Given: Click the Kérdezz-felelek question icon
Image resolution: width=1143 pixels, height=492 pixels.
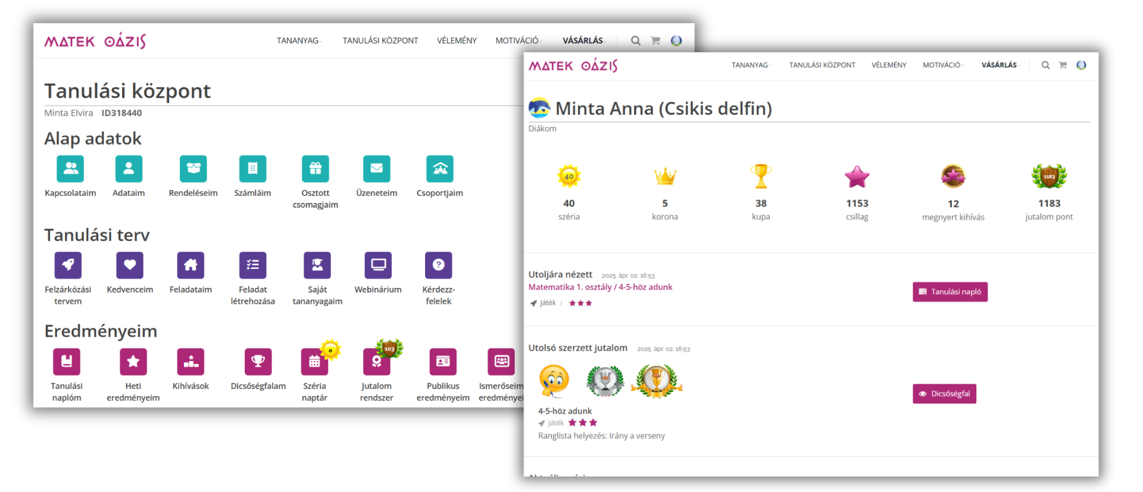Looking at the screenshot, I should click(x=438, y=265).
